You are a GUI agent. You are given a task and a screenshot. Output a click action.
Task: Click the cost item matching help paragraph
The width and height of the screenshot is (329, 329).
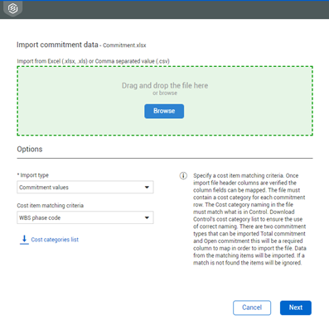(x=249, y=219)
